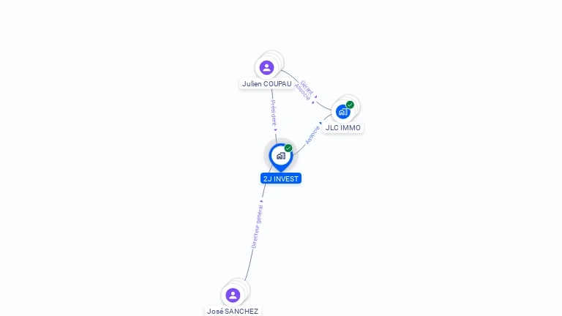Click the arrow marker beside the Gérant label

(x=315, y=97)
